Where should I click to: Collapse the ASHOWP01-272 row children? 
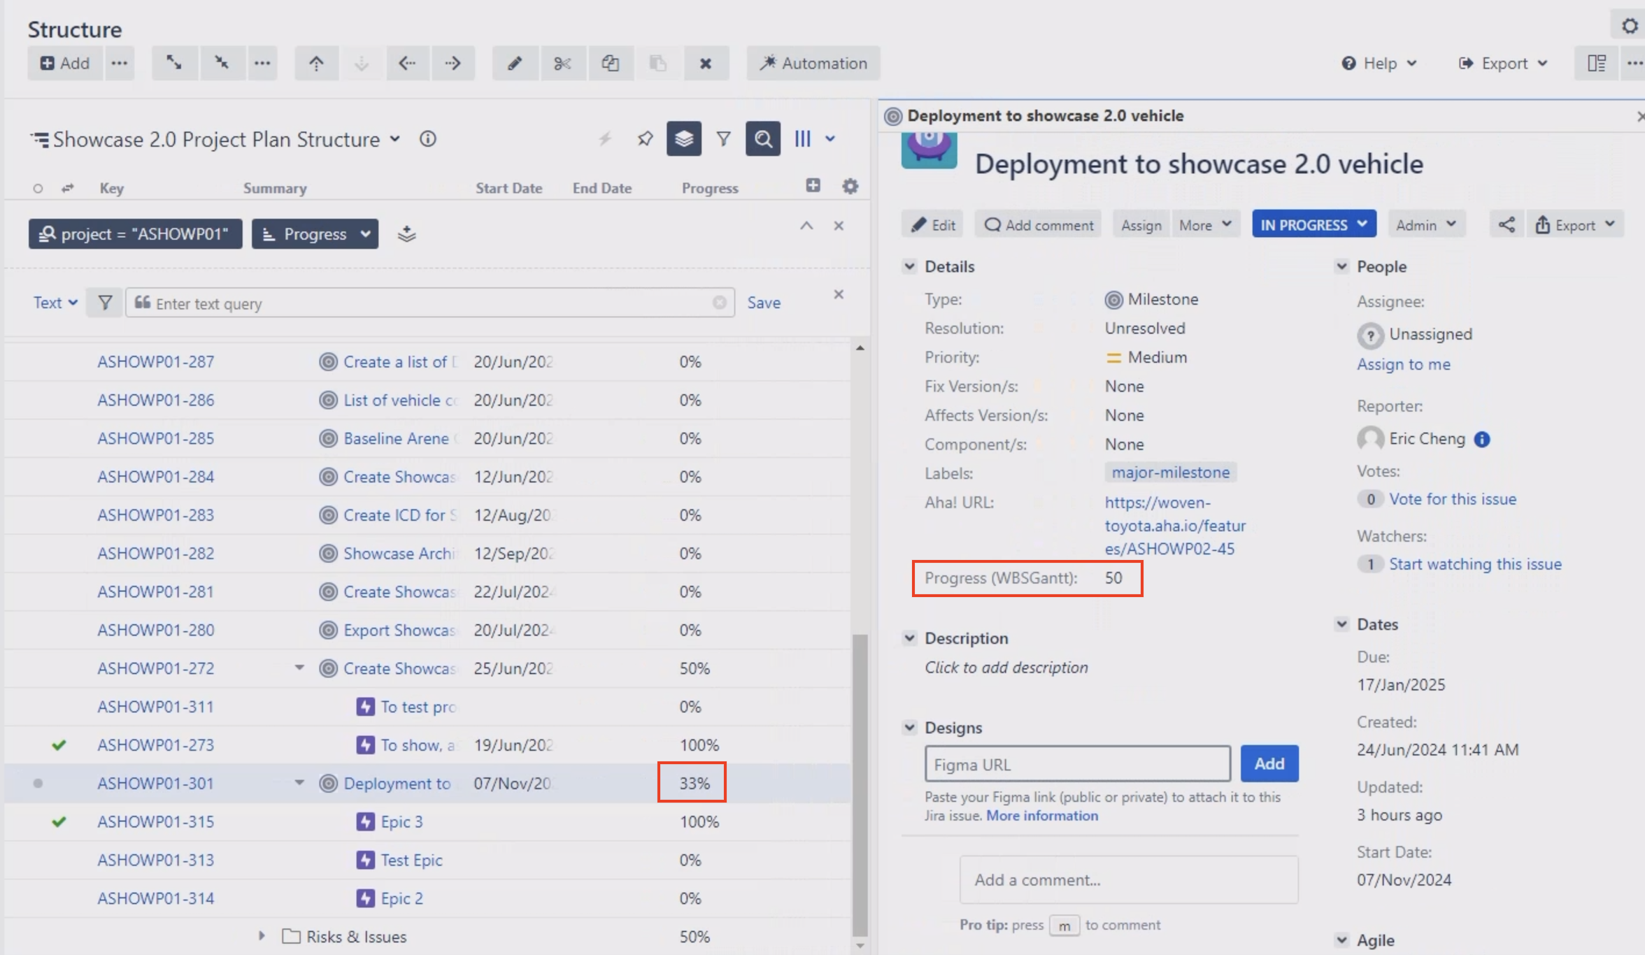pos(299,668)
